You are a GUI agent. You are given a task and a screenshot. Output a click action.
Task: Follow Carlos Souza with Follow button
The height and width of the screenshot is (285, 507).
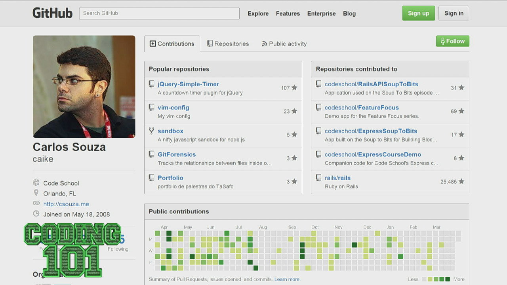coord(452,41)
